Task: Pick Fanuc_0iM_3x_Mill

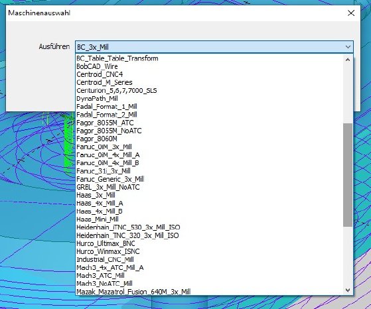Action: coord(210,147)
